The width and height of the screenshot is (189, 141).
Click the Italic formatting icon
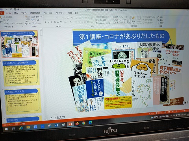pos(49,22)
